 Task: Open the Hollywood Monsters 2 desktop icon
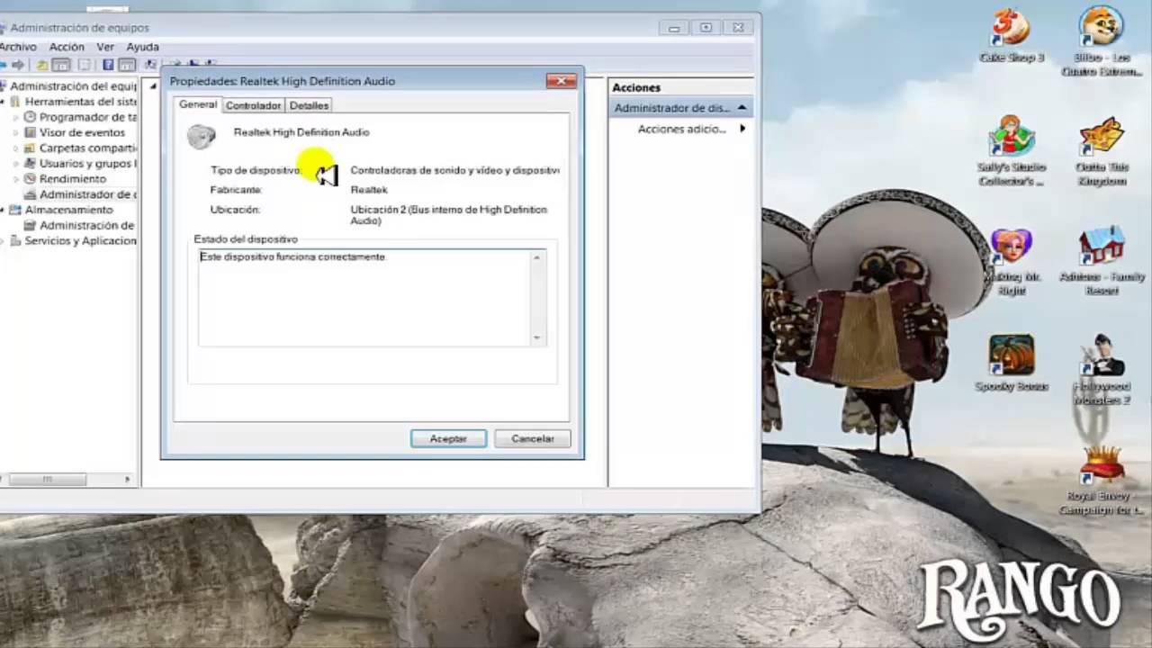[1102, 369]
